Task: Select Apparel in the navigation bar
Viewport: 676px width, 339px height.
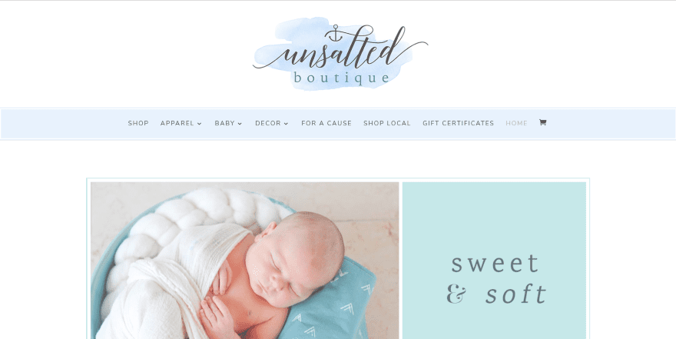Action: (177, 123)
